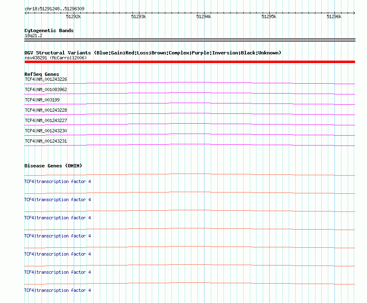Open transcript TCF4|NM_001243228

point(46,110)
